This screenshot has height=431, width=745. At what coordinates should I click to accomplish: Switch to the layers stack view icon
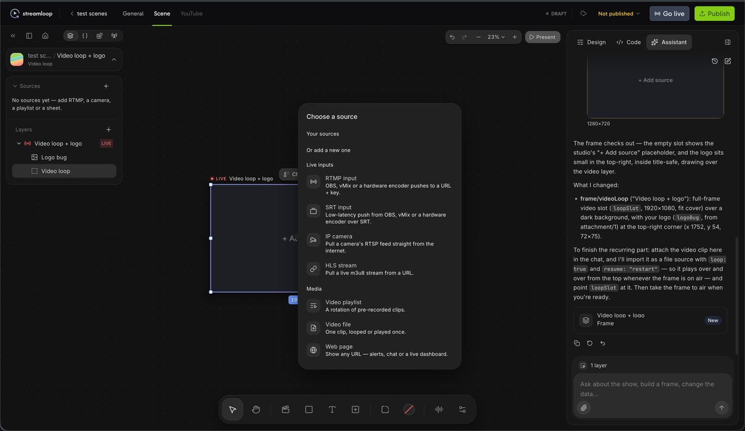point(70,36)
